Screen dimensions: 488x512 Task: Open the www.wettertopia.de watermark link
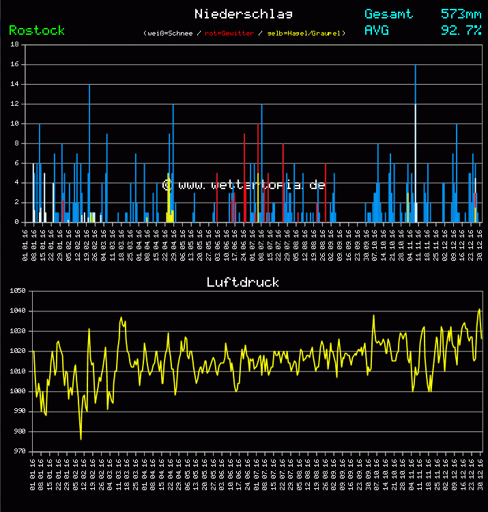[x=244, y=185]
